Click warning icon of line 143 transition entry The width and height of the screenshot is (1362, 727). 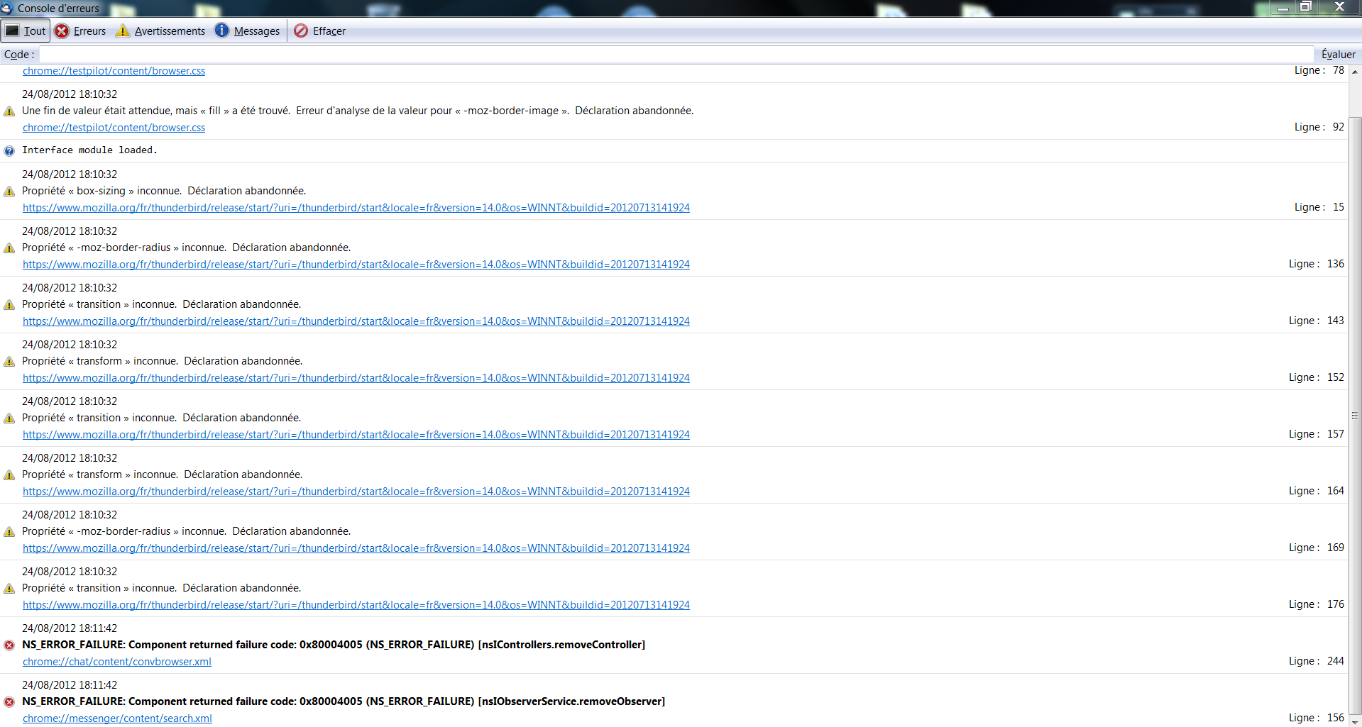tap(9, 305)
